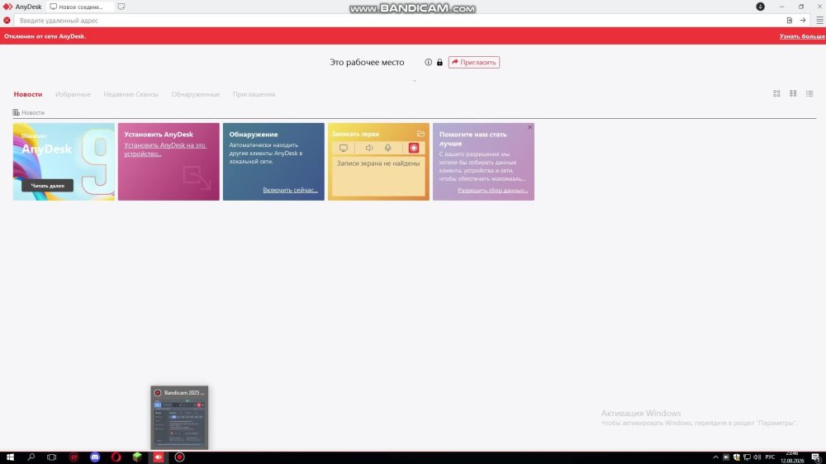Open Task View on the taskbar
Image resolution: width=826 pixels, height=464 pixels.
click(51, 457)
